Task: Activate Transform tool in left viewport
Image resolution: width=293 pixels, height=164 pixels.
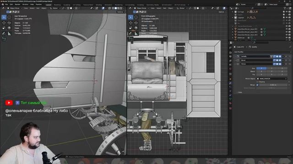Action: (x=9, y=28)
